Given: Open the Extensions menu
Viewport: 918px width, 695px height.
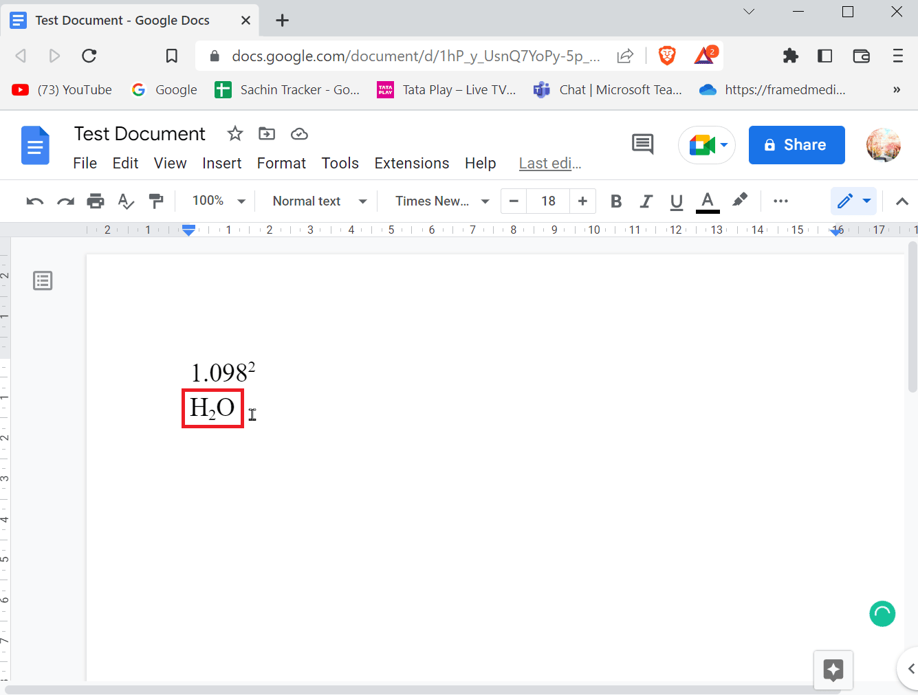Looking at the screenshot, I should tap(411, 164).
